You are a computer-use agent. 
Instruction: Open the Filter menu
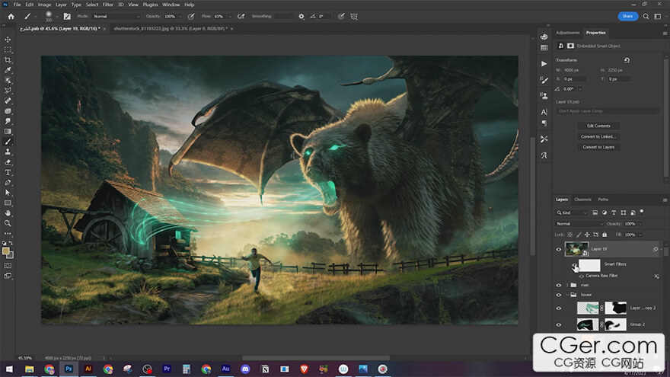click(107, 5)
